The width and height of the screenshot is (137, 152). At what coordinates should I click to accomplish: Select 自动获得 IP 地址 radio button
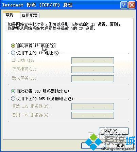(13, 46)
